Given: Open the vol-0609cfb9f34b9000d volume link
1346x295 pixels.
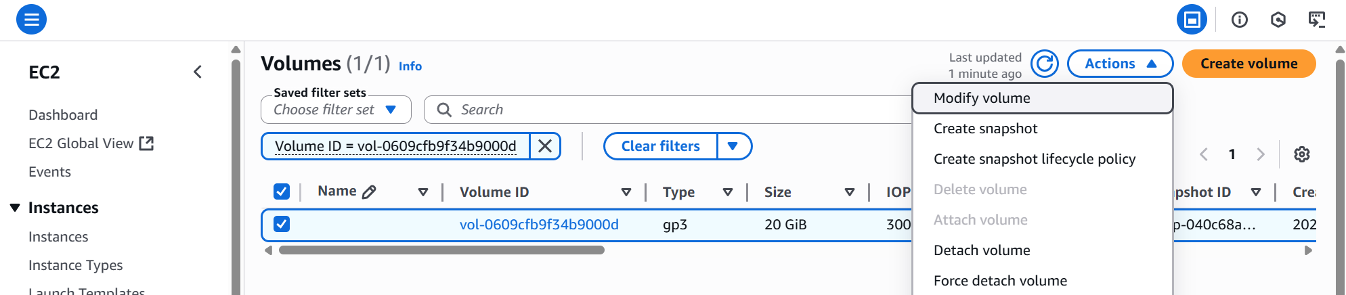Looking at the screenshot, I should tap(539, 225).
